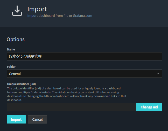Click the uid description paragraph

pyautogui.click(x=65, y=94)
